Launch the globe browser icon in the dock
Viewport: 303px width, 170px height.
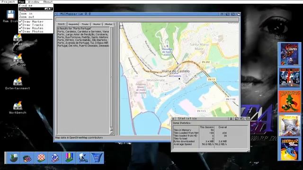[x=13, y=158]
